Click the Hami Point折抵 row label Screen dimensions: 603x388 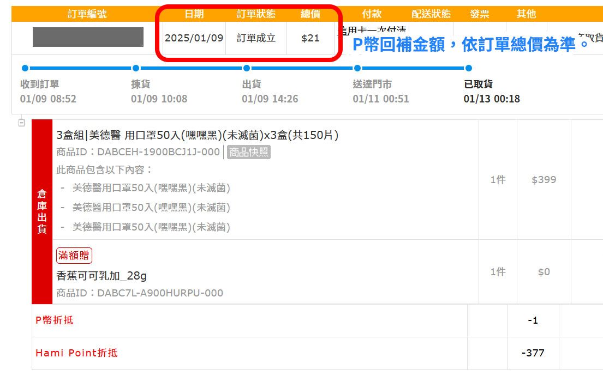pyautogui.click(x=76, y=353)
